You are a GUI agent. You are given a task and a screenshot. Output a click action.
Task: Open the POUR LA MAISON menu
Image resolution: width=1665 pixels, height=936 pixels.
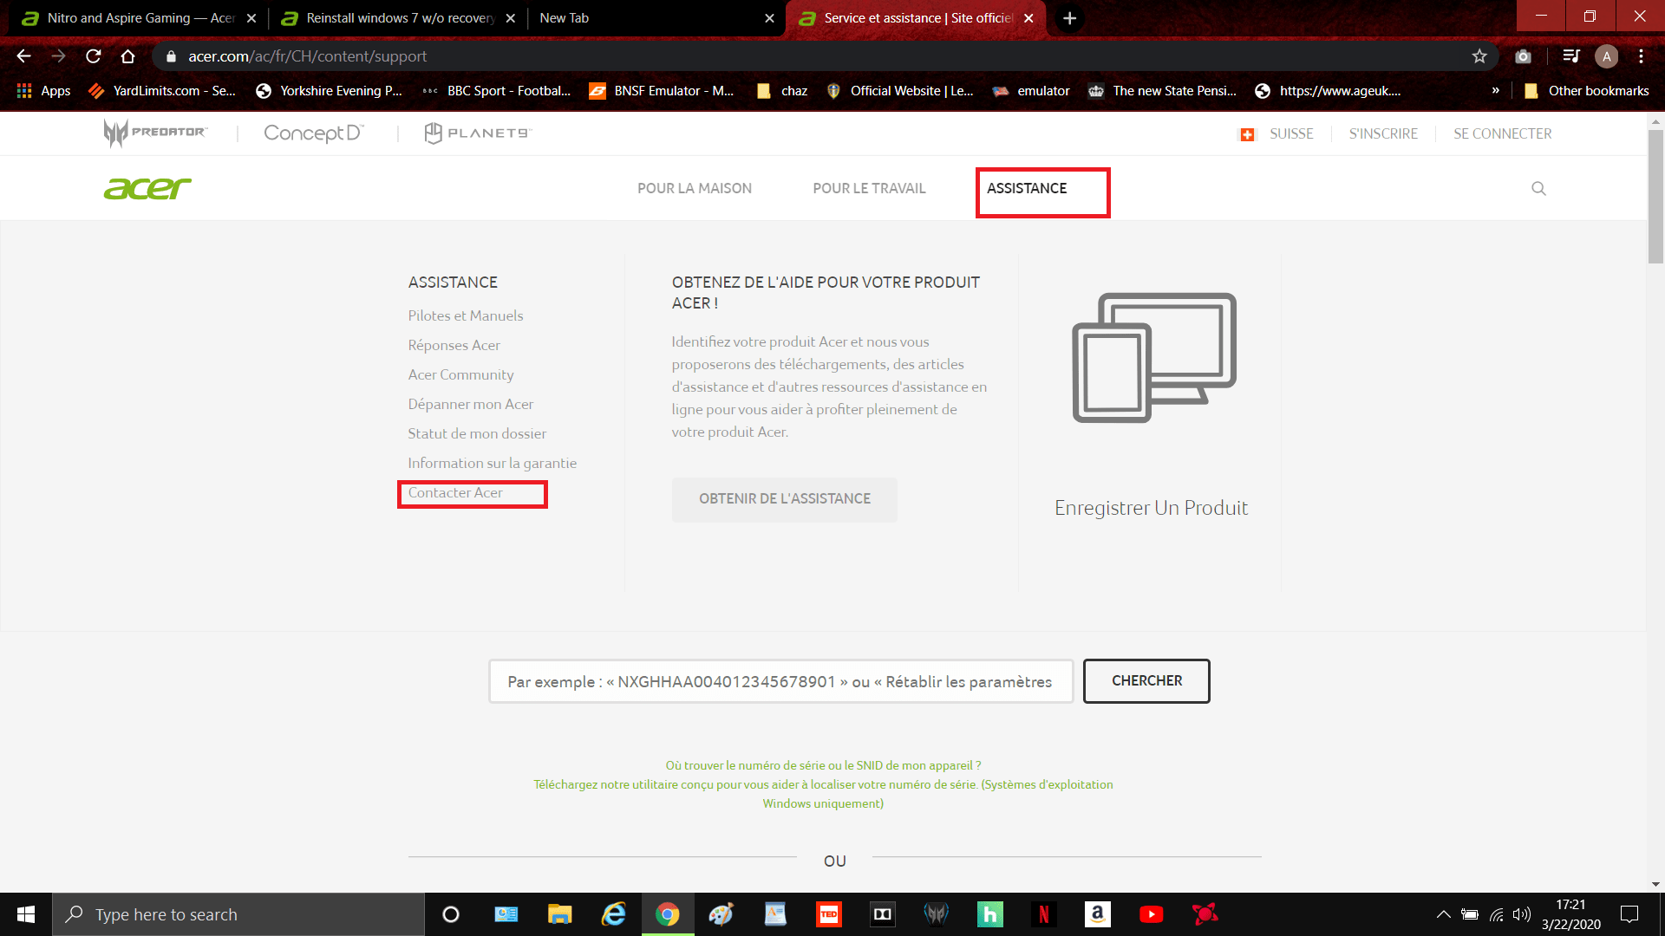[x=694, y=188]
